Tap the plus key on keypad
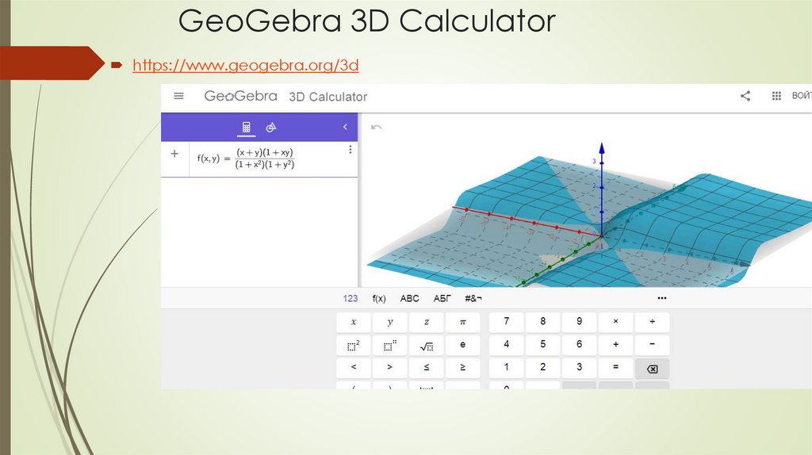Image resolution: width=812 pixels, height=455 pixels. [x=615, y=344]
